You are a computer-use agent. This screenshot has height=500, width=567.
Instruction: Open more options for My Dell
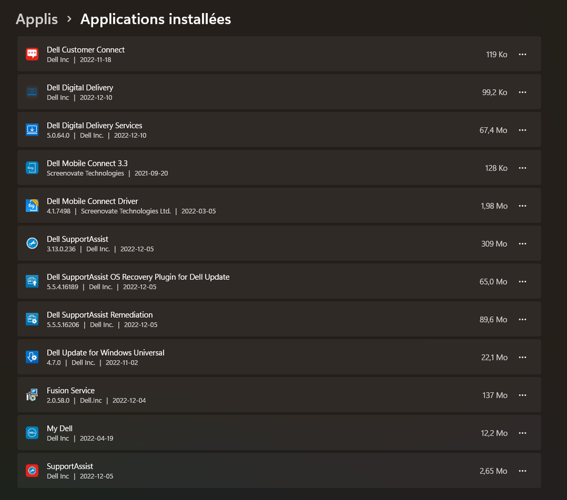pyautogui.click(x=523, y=433)
